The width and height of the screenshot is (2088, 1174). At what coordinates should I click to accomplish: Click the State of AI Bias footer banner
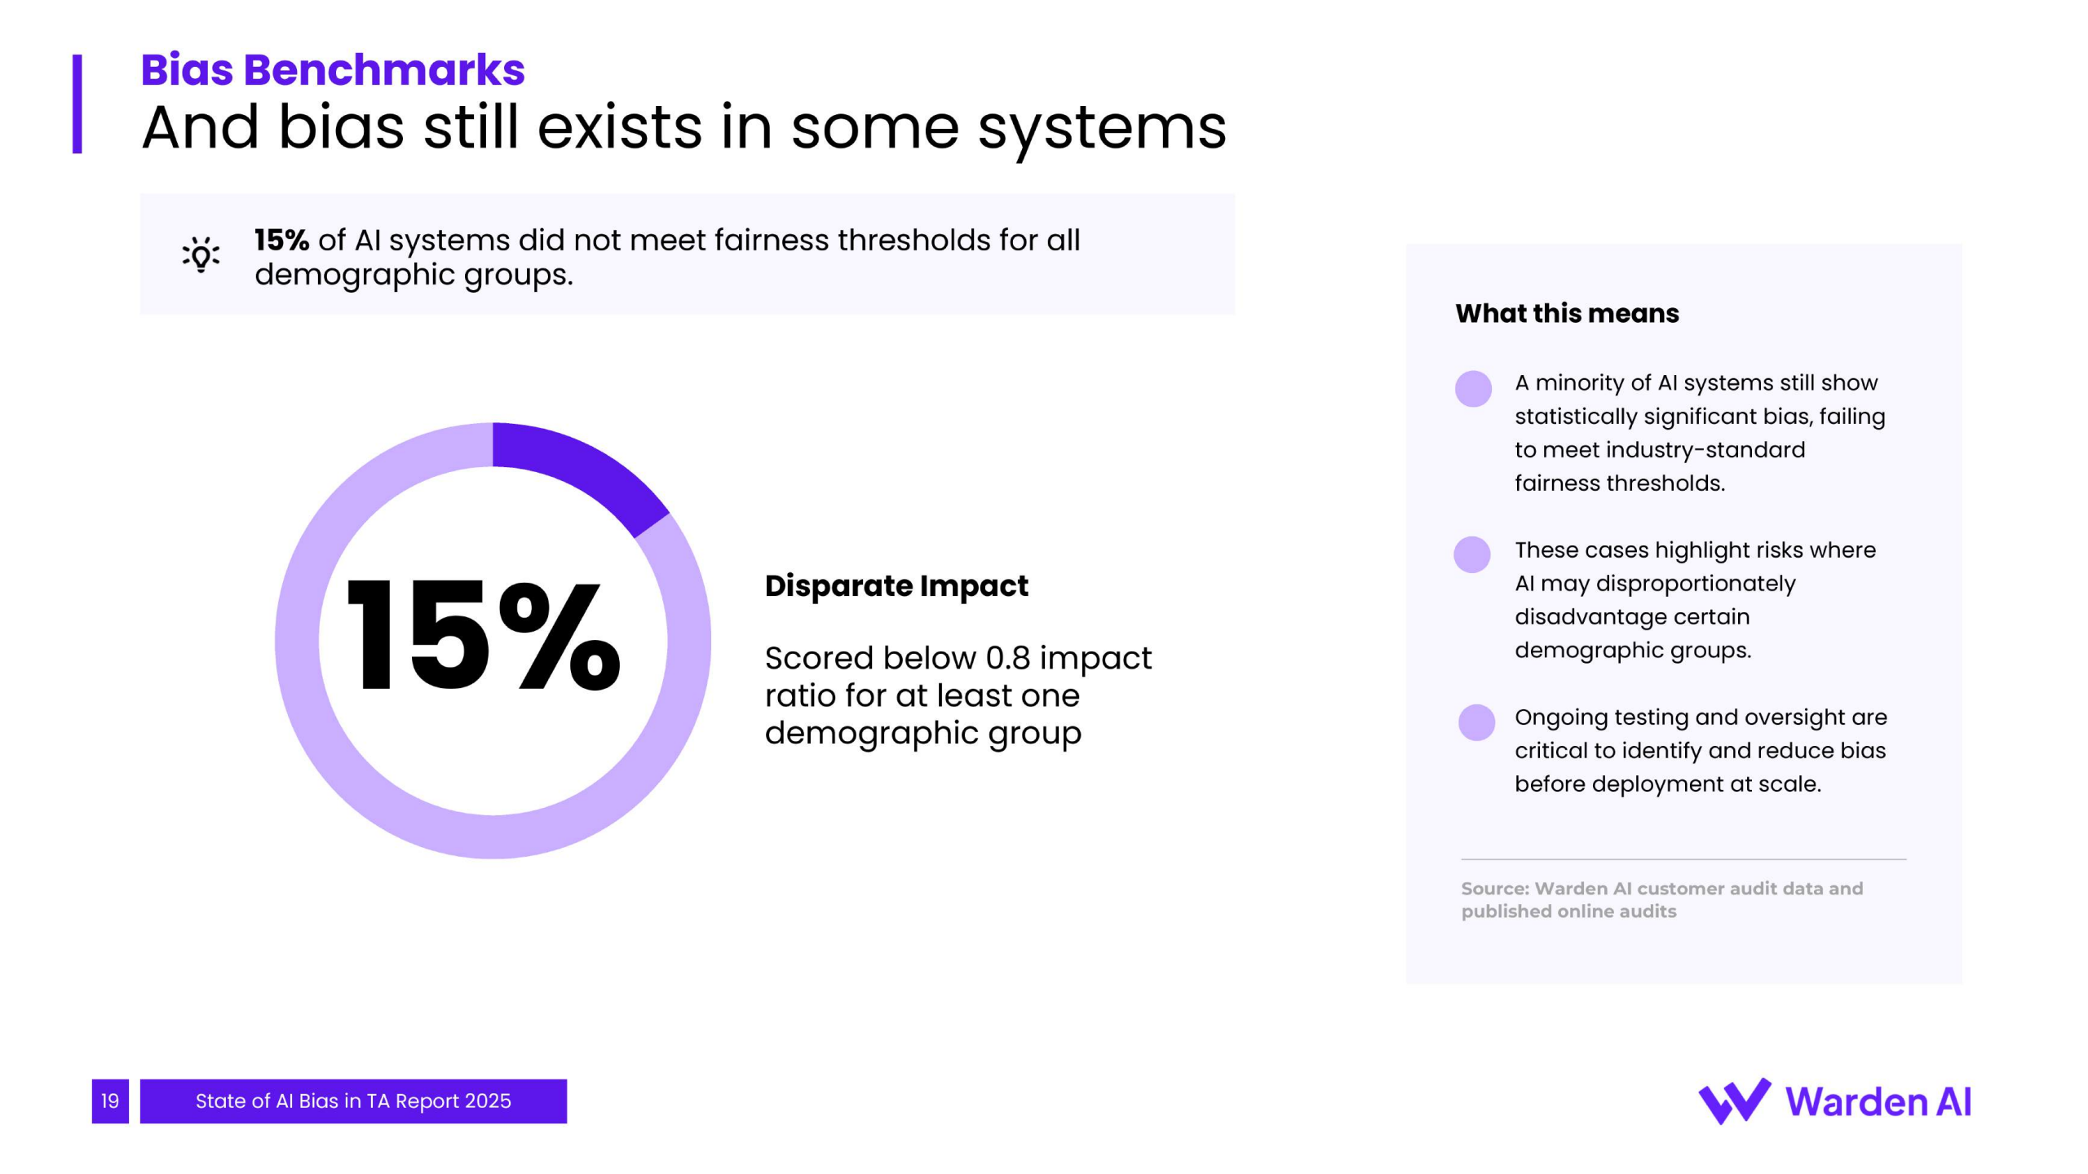[353, 1101]
